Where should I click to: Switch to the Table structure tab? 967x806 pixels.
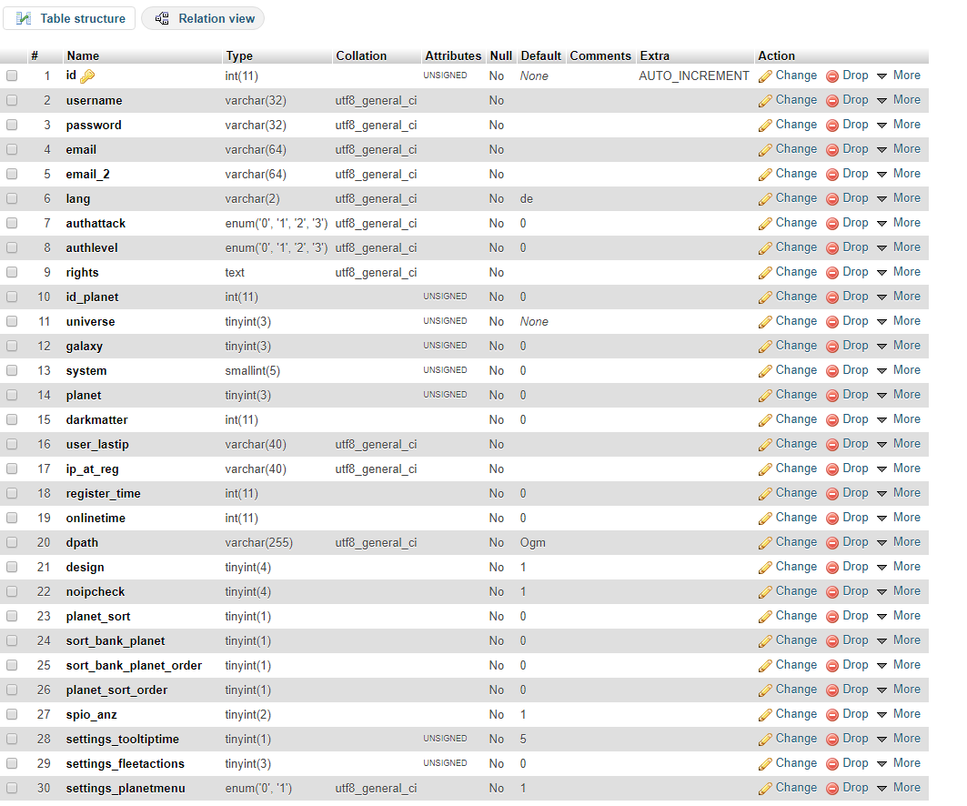[69, 18]
